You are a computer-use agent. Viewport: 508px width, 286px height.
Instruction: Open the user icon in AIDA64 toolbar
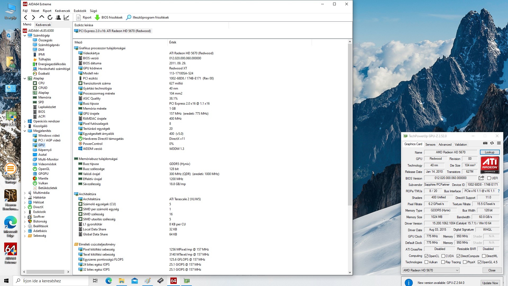pyautogui.click(x=58, y=17)
